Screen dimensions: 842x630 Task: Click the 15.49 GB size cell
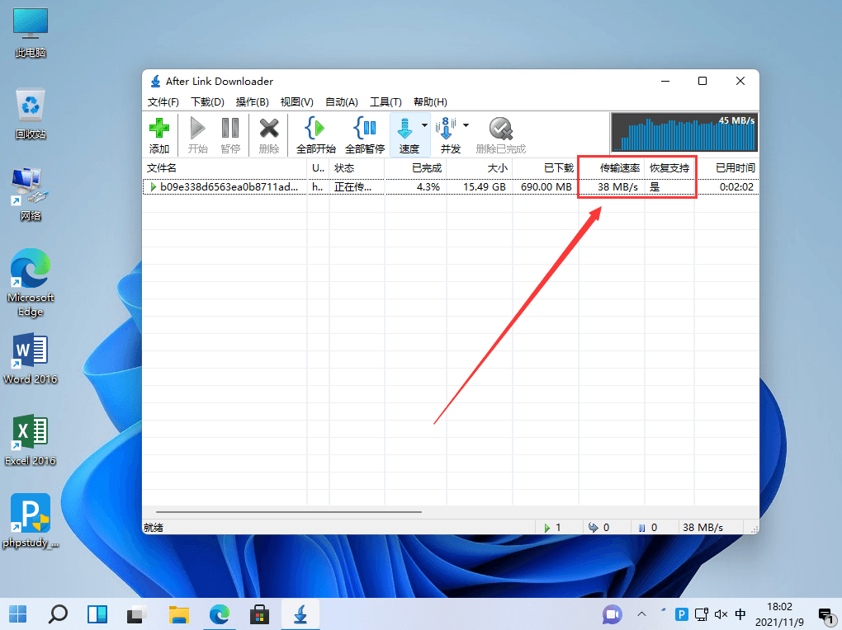point(485,186)
